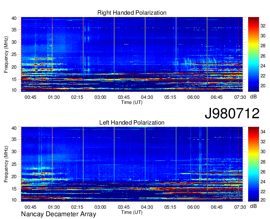Click the 05:15 time tick on Left Handed plot
The image size is (270, 219).
point(170,207)
